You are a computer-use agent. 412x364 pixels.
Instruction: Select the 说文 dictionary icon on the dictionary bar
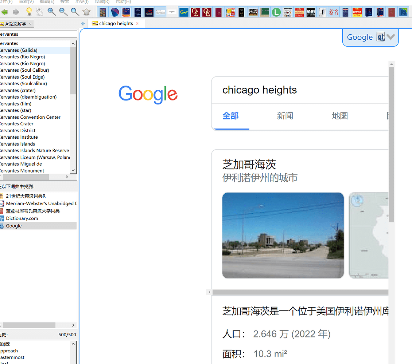point(334,12)
